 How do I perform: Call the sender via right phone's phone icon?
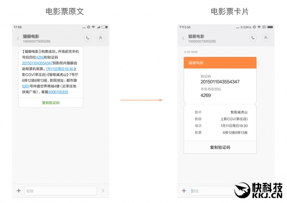253,38
